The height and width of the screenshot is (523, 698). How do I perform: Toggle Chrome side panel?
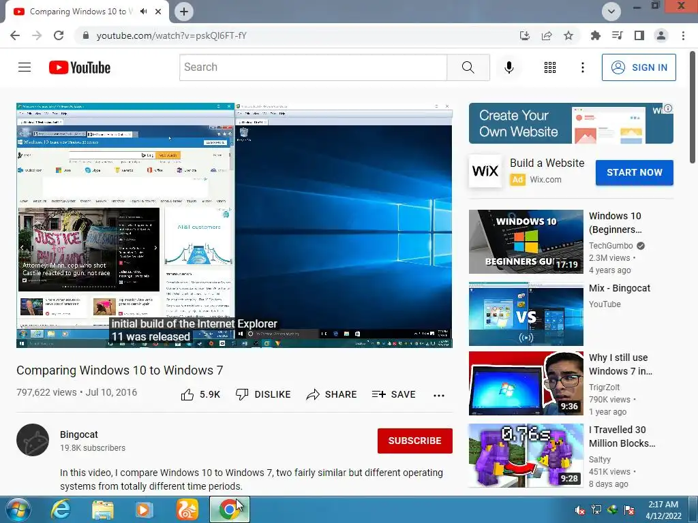pos(639,35)
